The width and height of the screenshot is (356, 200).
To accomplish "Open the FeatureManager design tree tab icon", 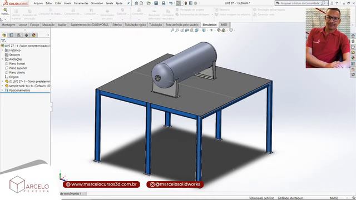I will pos(4,35).
